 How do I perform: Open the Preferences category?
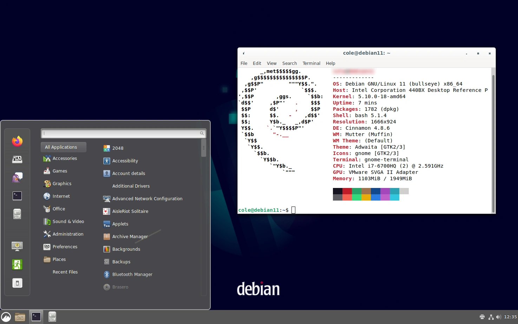click(x=65, y=247)
